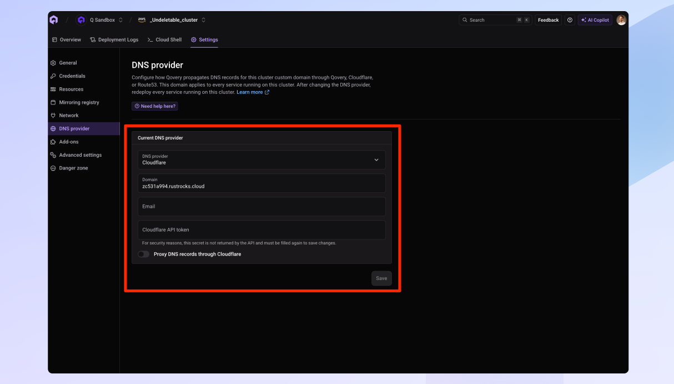Click the Learn more external link icon
Image resolution: width=674 pixels, height=384 pixels.
pos(267,92)
